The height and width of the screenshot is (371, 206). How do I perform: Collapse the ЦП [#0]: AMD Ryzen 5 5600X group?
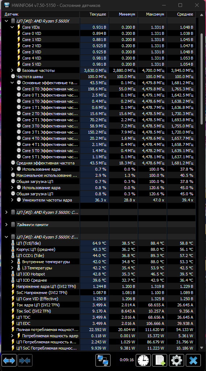(7, 21)
